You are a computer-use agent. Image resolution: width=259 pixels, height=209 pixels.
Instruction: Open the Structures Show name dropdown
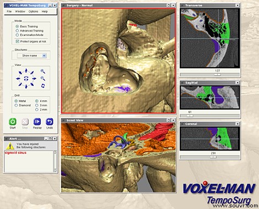[32, 56]
